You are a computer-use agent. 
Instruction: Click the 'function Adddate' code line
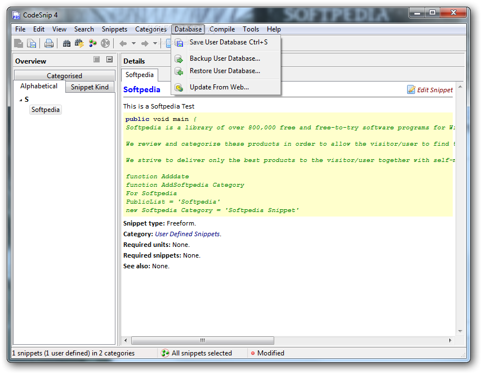pos(157,177)
